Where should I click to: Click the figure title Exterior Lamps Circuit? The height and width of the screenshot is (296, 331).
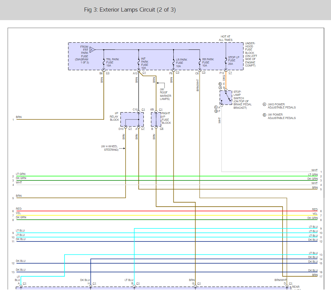(130, 10)
